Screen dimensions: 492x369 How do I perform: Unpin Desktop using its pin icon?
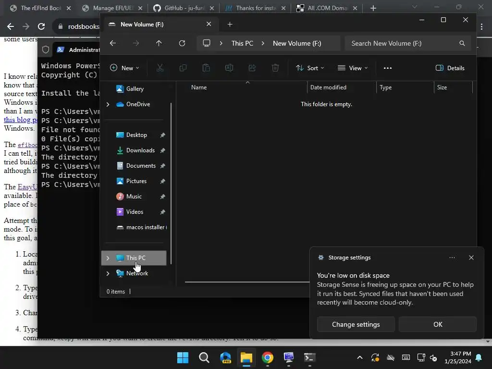pos(162,135)
